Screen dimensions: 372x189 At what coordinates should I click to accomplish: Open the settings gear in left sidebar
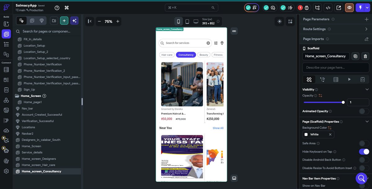6,171
